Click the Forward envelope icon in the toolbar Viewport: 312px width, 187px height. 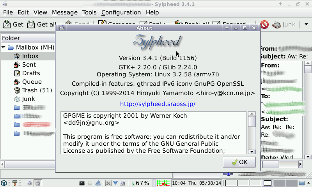[x=216, y=23]
